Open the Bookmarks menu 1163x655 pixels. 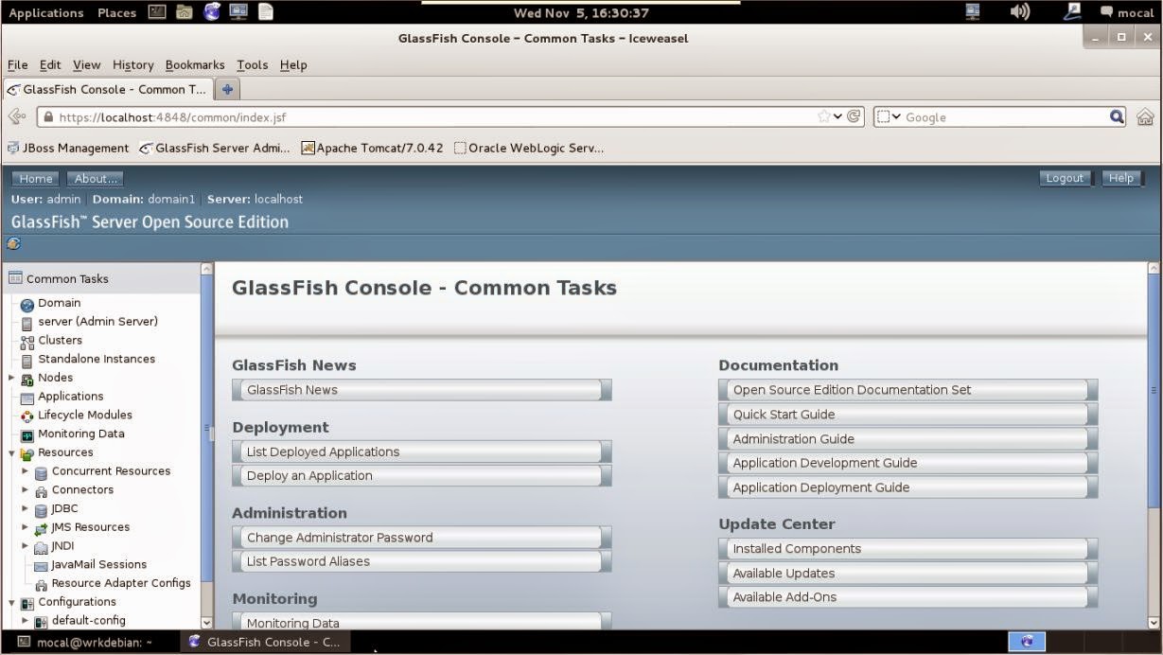(x=195, y=64)
